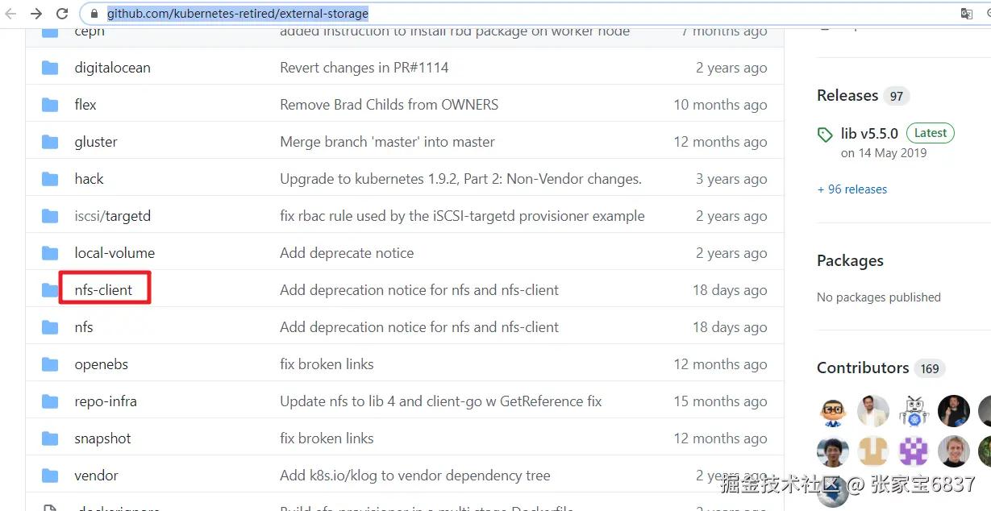Click the digitalocean folder icon

[x=50, y=68]
